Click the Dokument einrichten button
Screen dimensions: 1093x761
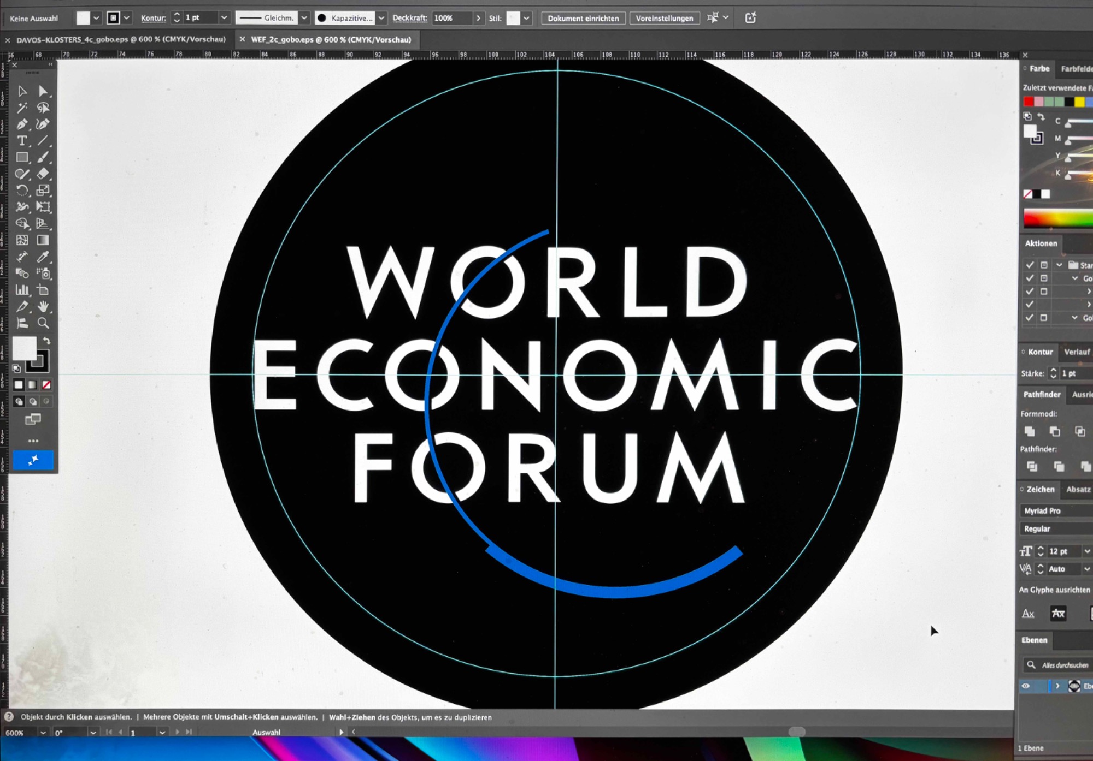pos(583,18)
